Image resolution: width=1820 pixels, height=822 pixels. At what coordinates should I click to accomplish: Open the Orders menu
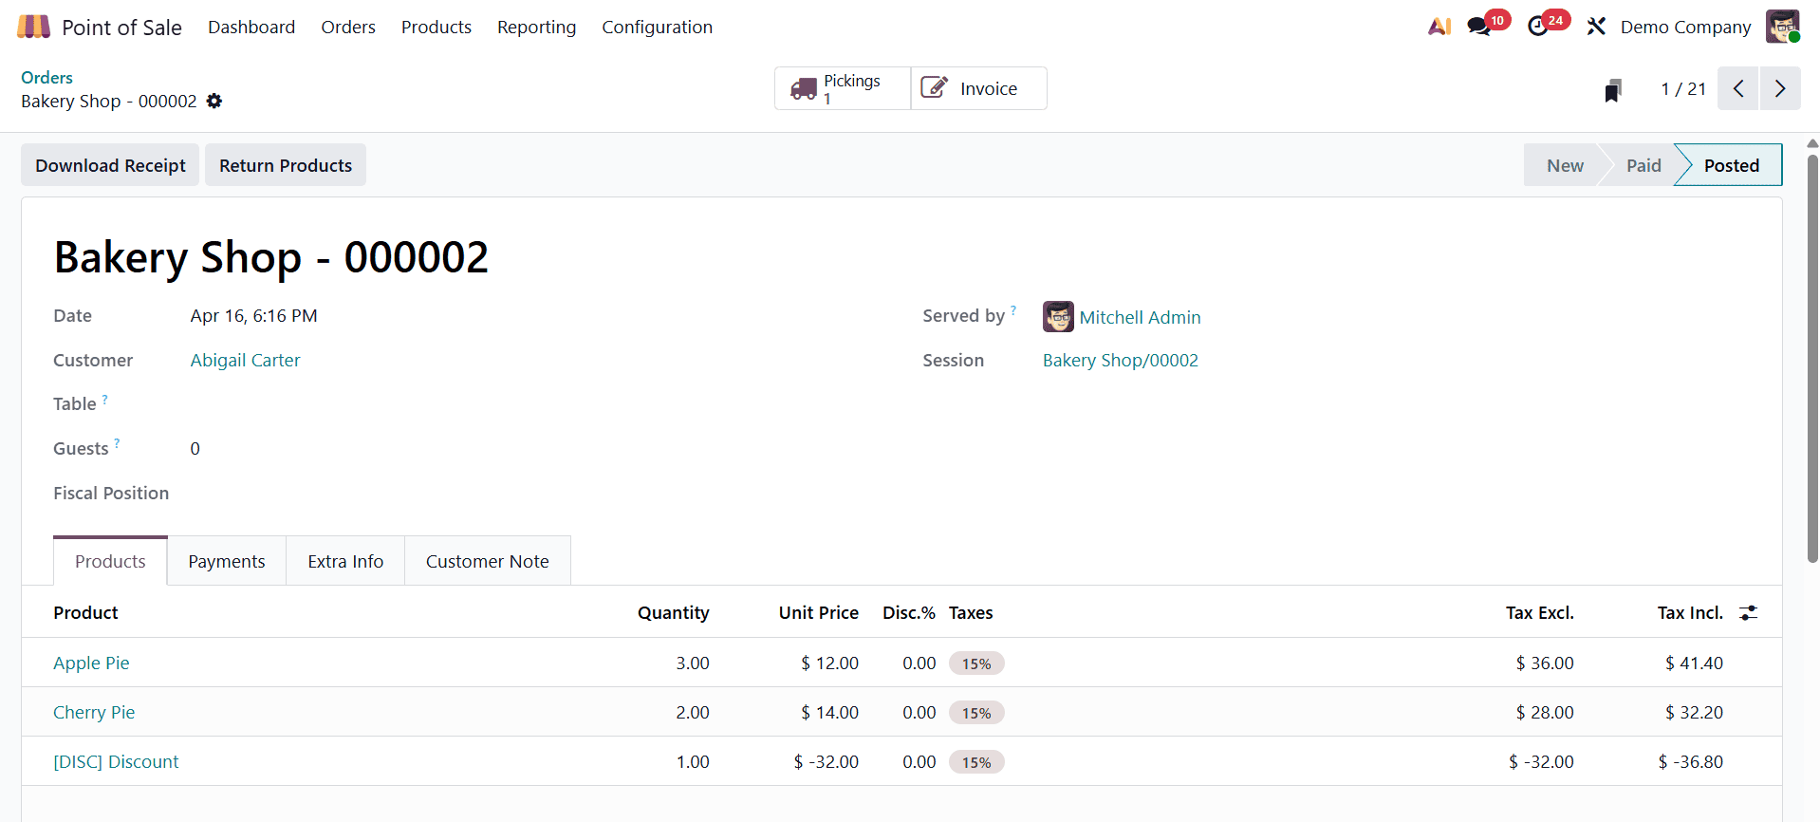348,27
